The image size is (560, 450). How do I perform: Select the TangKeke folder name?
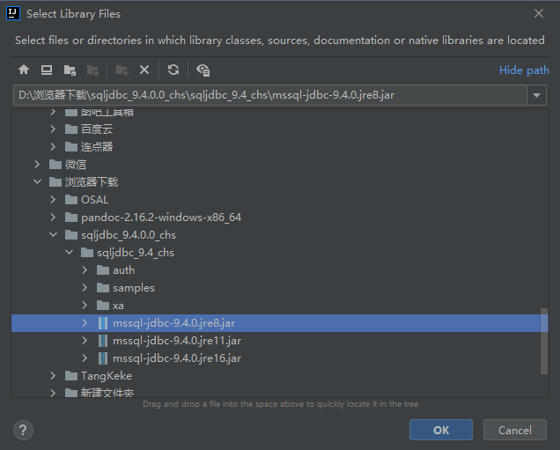point(107,376)
